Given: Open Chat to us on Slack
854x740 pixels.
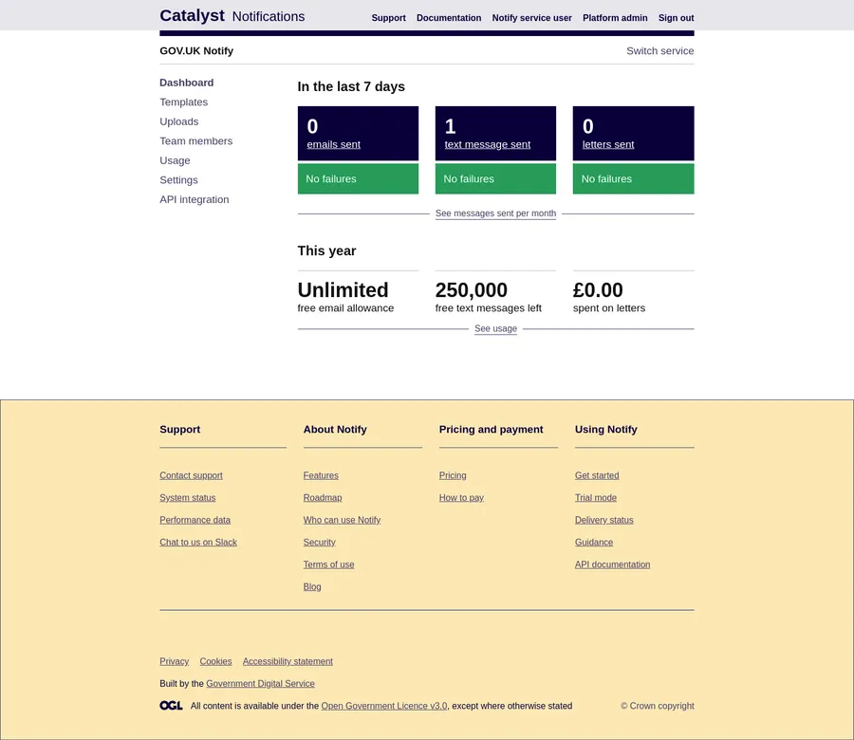Looking at the screenshot, I should (198, 543).
